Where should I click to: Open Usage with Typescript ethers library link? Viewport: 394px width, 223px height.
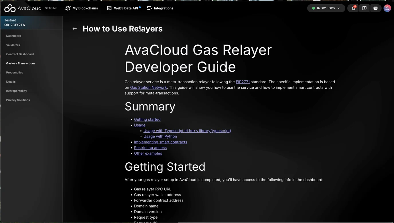pos(187,131)
